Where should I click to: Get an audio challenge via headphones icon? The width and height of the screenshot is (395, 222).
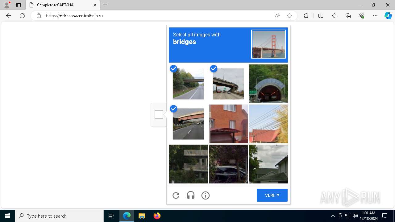click(x=191, y=195)
